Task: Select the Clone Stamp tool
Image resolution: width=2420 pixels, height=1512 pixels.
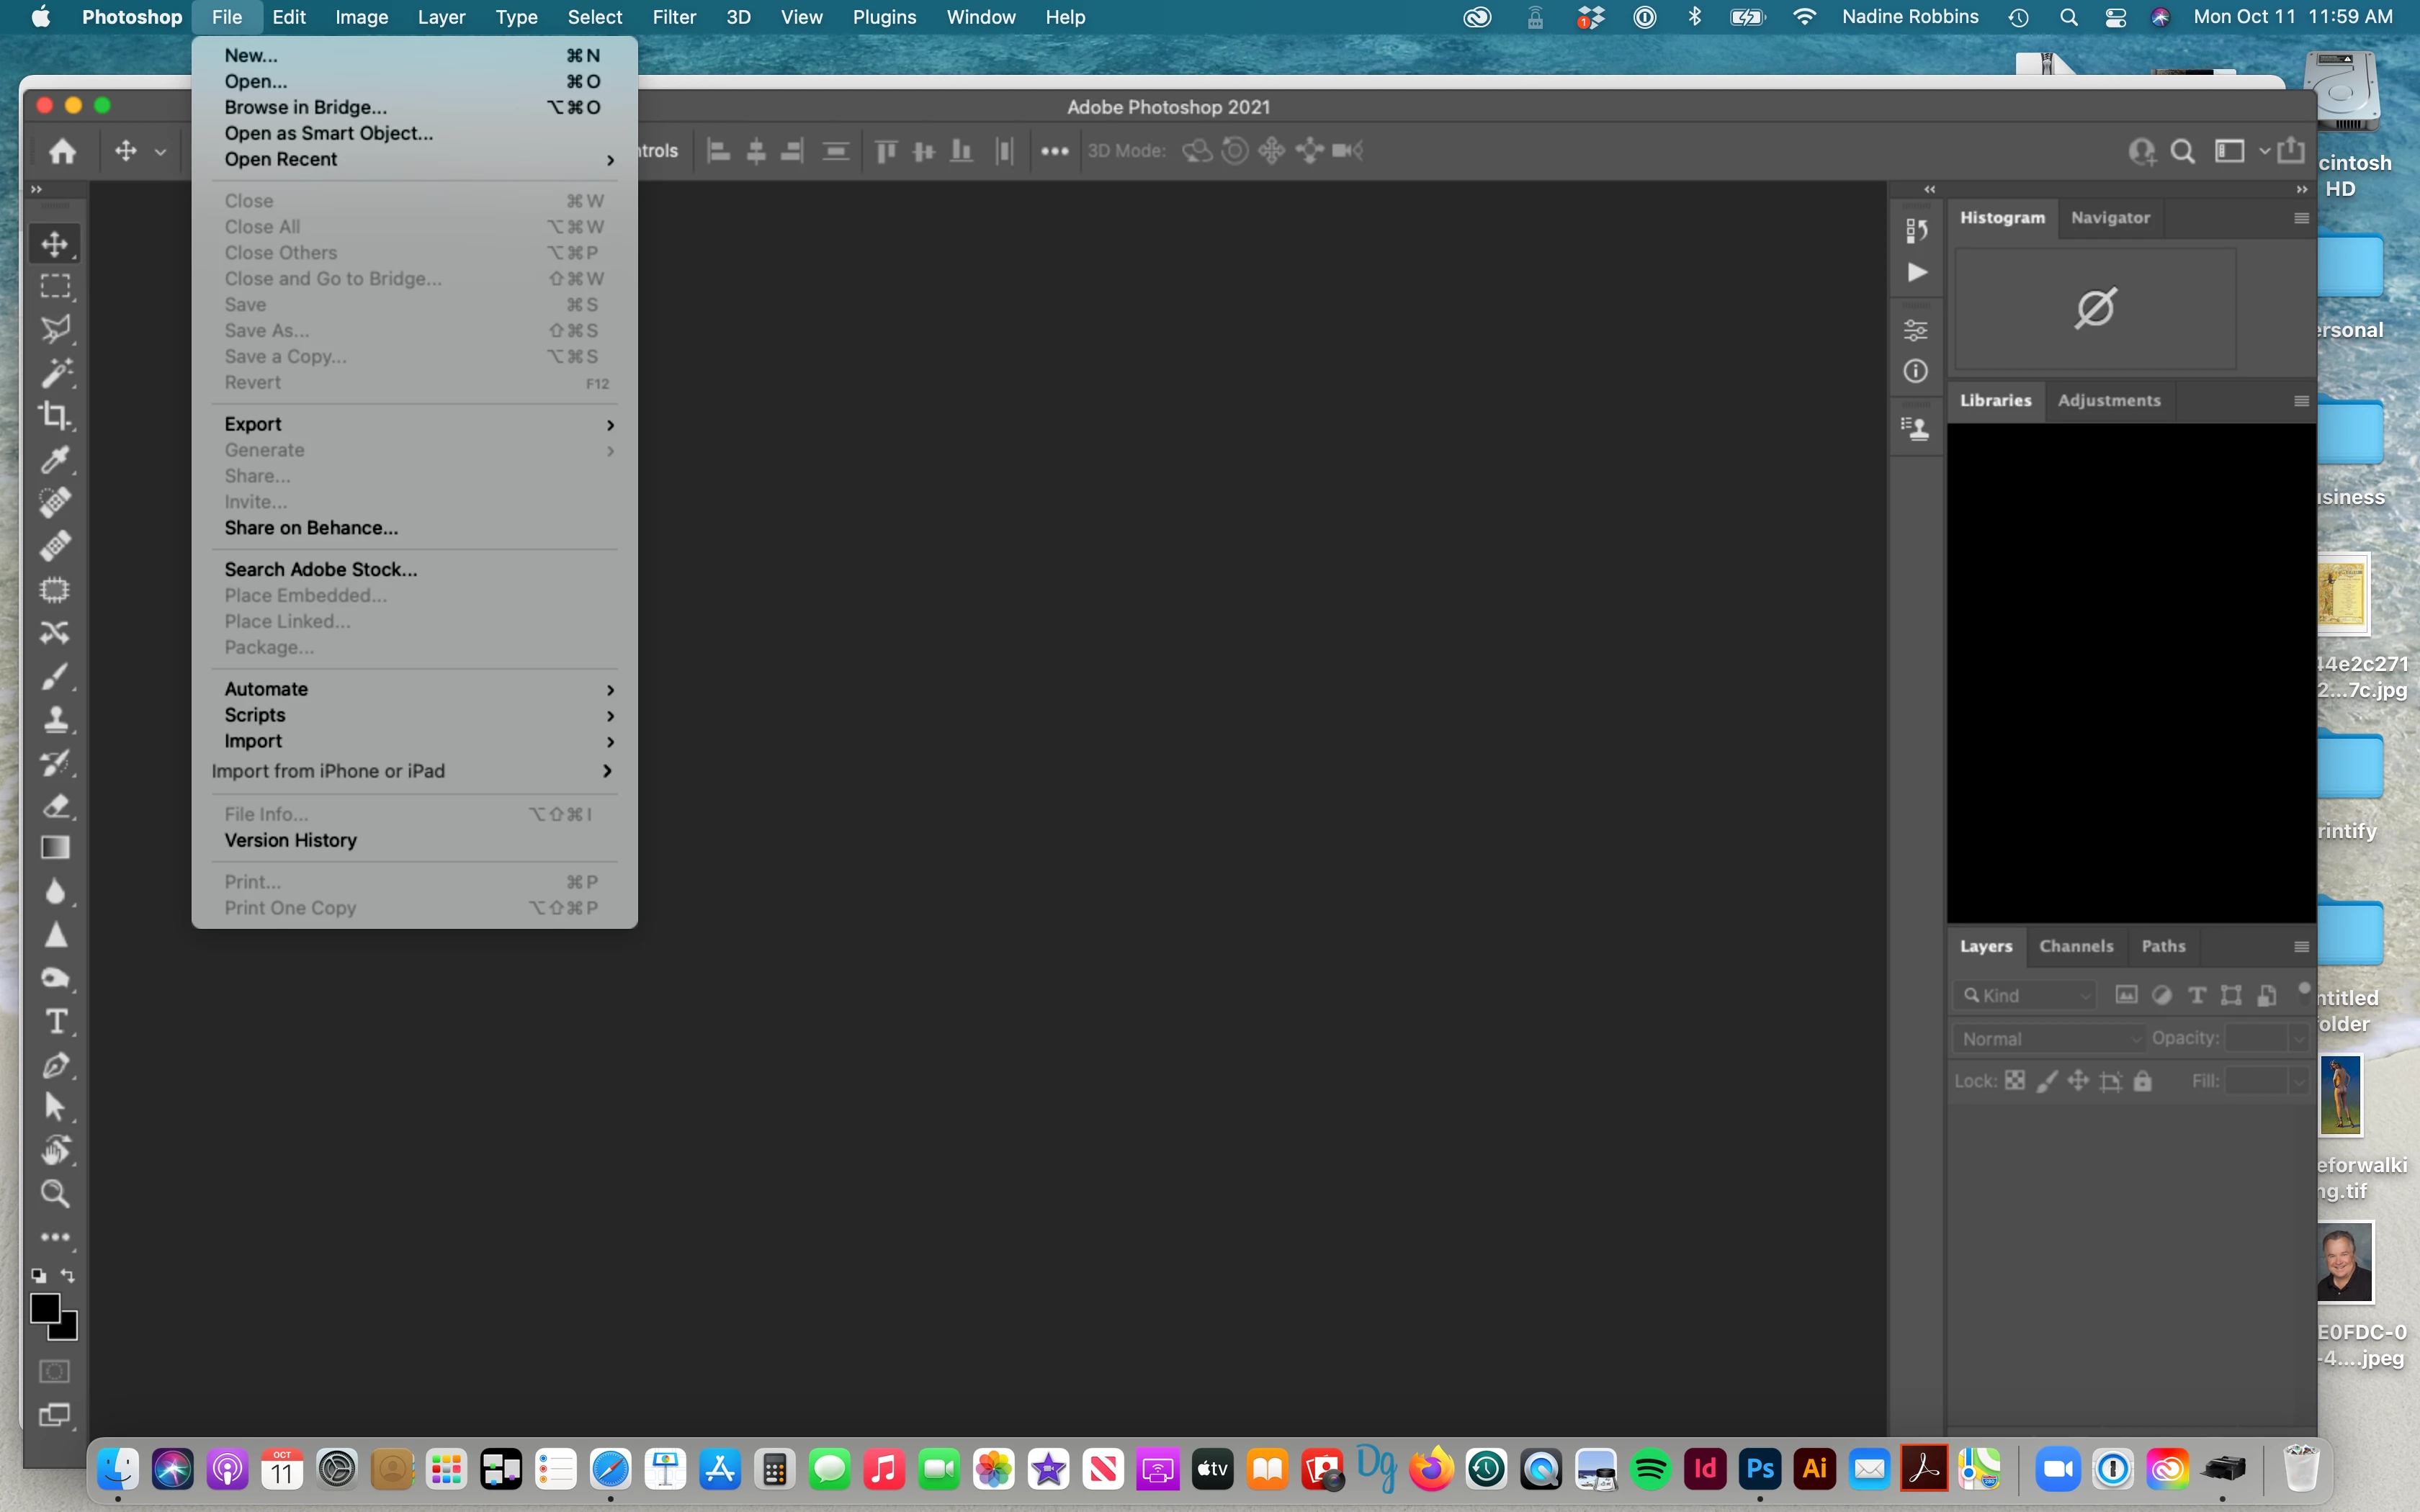Action: (55, 719)
